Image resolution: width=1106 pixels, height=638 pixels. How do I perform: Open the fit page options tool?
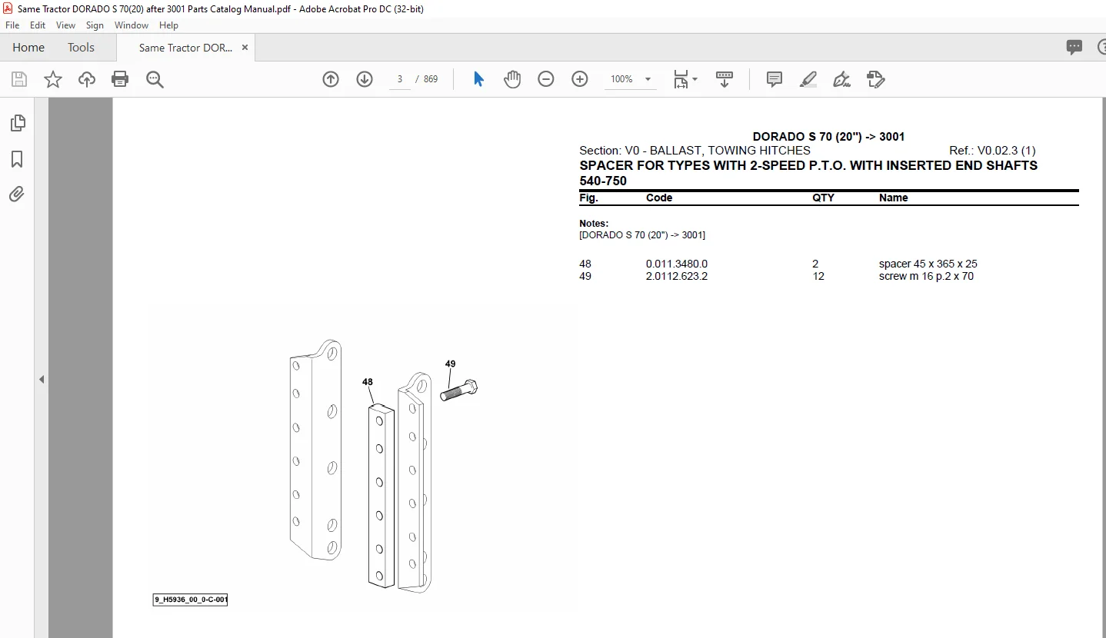click(685, 79)
